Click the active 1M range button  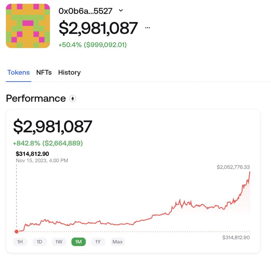(79, 242)
